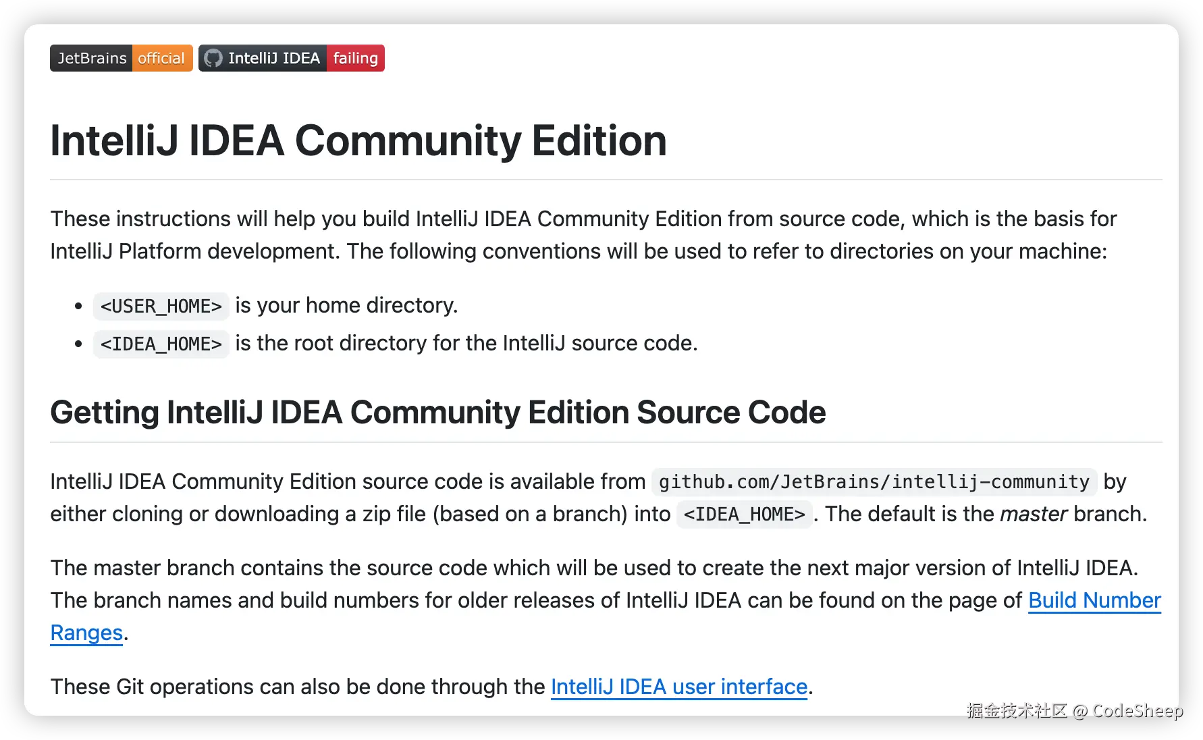1203x740 pixels.
Task: Click the github.com/JetBrains/intellij-community code text
Action: (x=874, y=481)
